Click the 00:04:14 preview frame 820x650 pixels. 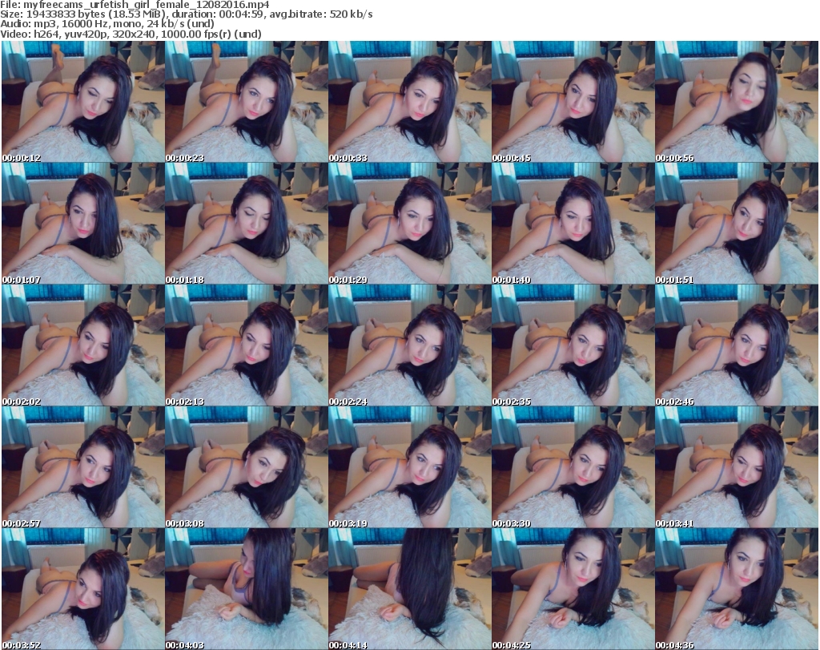coord(409,589)
